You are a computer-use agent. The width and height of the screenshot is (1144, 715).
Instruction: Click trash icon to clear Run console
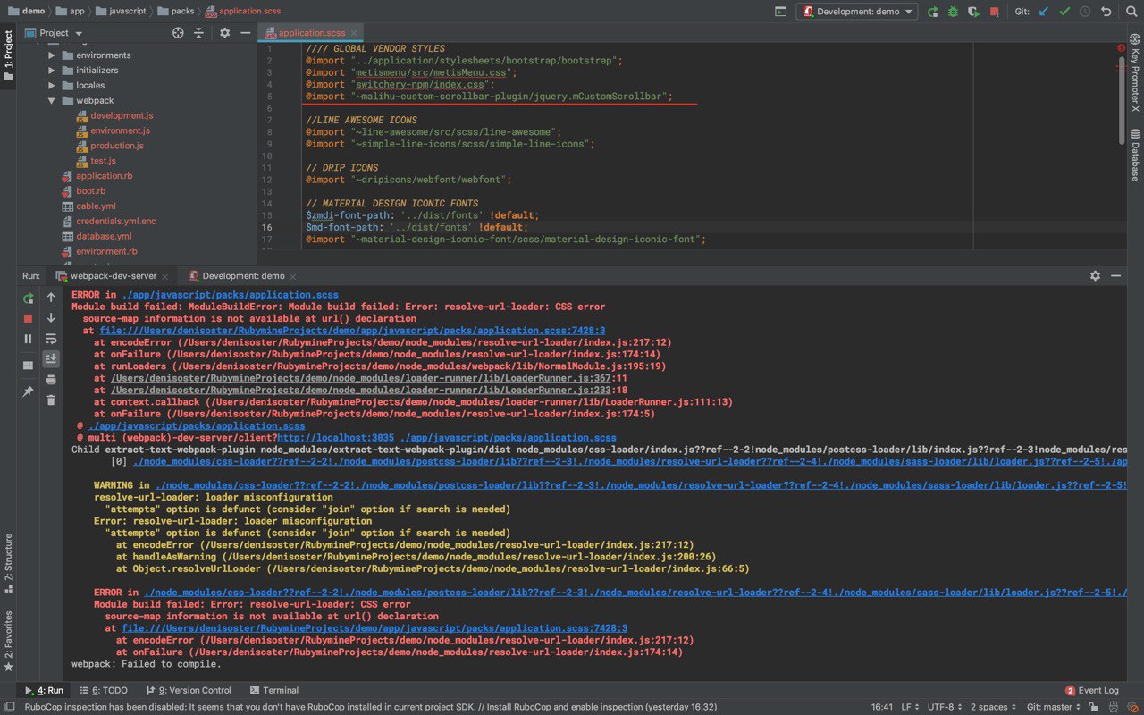coord(51,400)
